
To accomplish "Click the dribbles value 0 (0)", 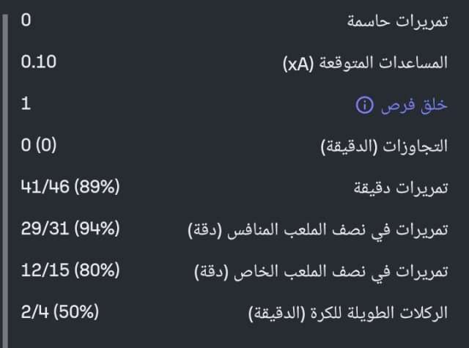I will point(39,146).
